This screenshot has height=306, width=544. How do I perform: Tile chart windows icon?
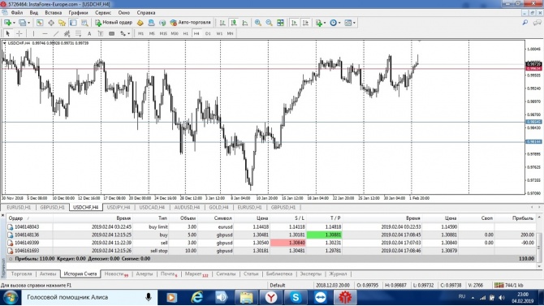coord(280,23)
